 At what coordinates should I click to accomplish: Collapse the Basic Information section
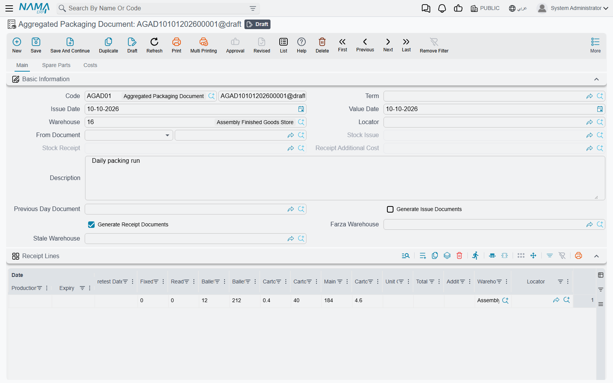coord(597,79)
